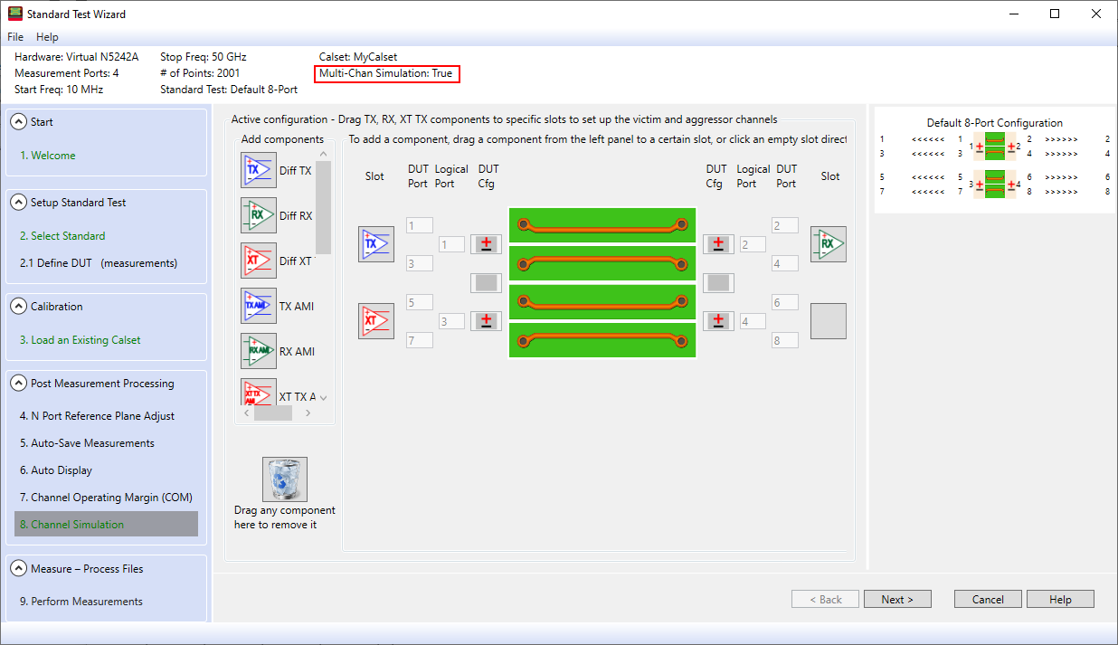Open step 7. Channel Operating Margin (COM)
The height and width of the screenshot is (645, 1118).
click(x=106, y=498)
